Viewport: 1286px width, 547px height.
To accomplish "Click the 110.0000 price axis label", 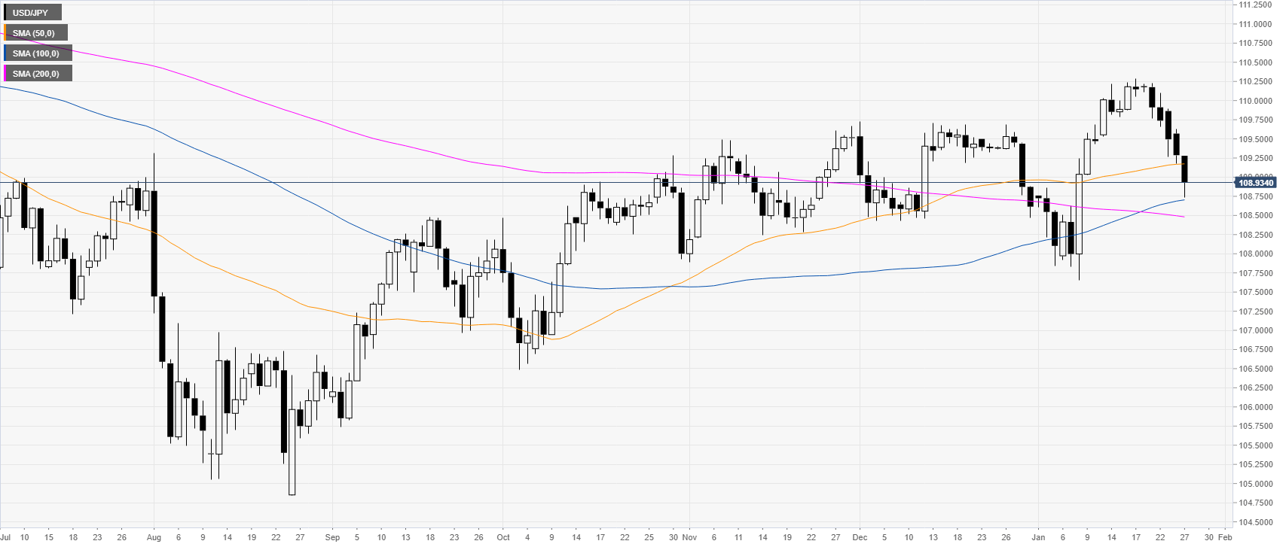I will (x=1255, y=101).
